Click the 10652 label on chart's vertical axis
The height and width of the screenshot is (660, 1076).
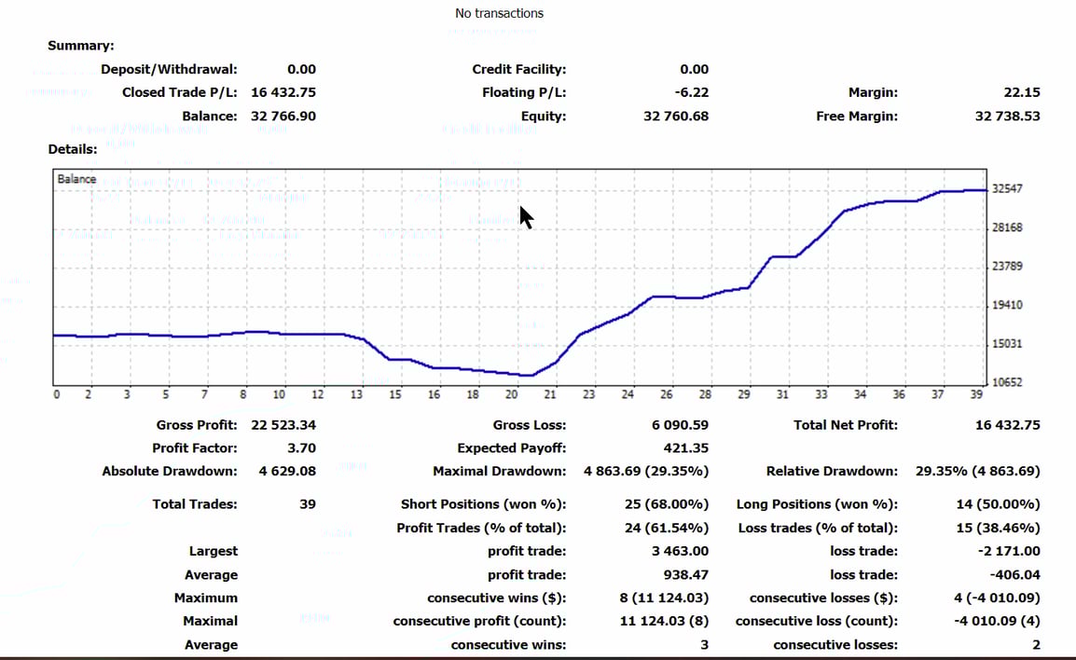pyautogui.click(x=1007, y=383)
